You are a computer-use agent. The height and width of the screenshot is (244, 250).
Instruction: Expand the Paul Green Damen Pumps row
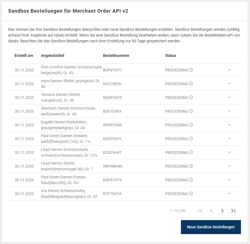tap(229, 180)
